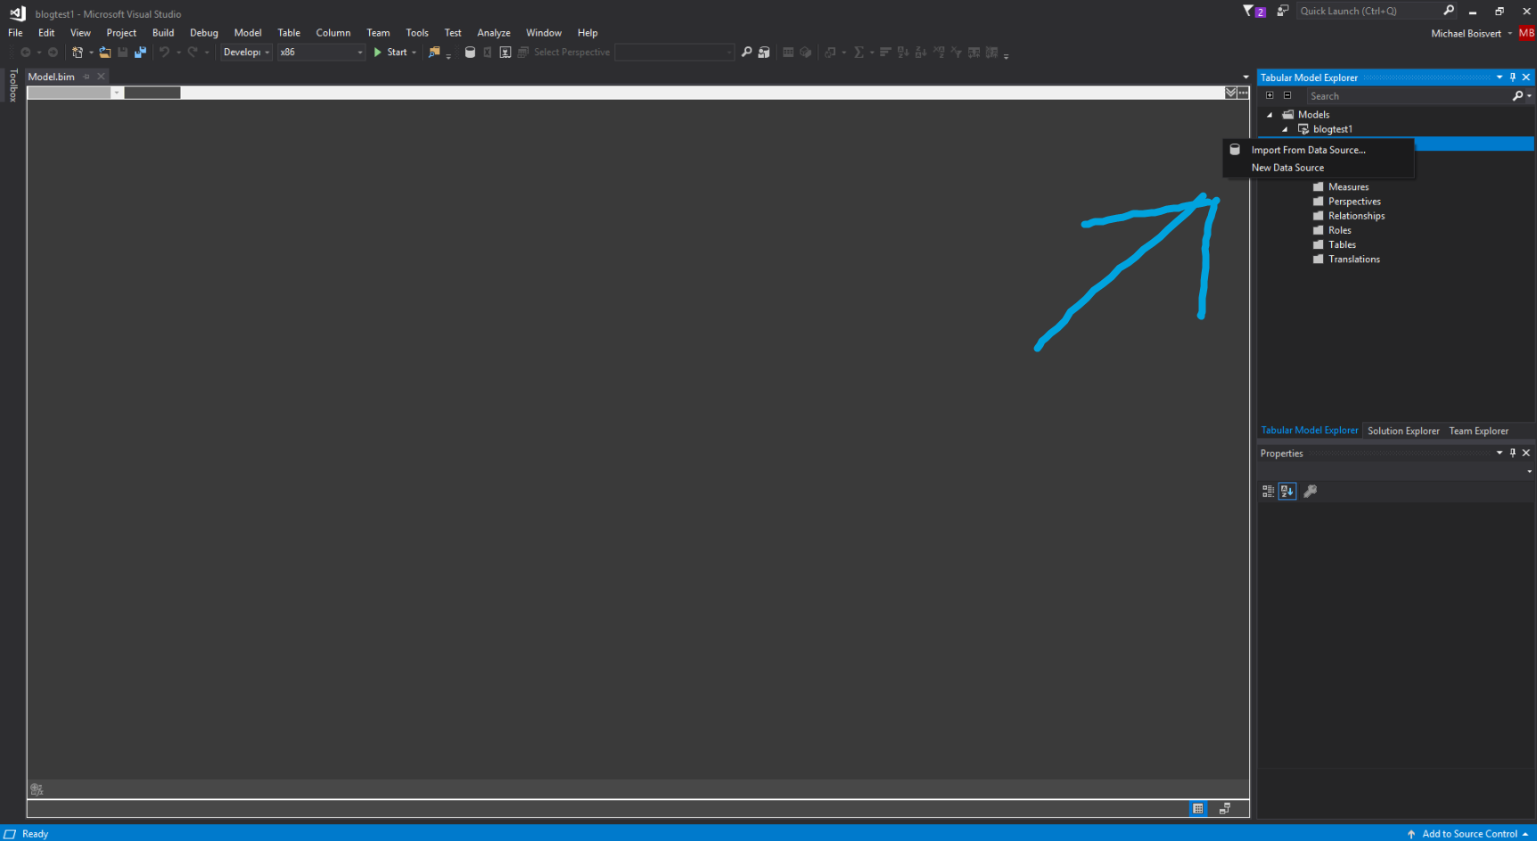Open the Analyze menu
This screenshot has width=1537, height=841.
click(x=494, y=33)
